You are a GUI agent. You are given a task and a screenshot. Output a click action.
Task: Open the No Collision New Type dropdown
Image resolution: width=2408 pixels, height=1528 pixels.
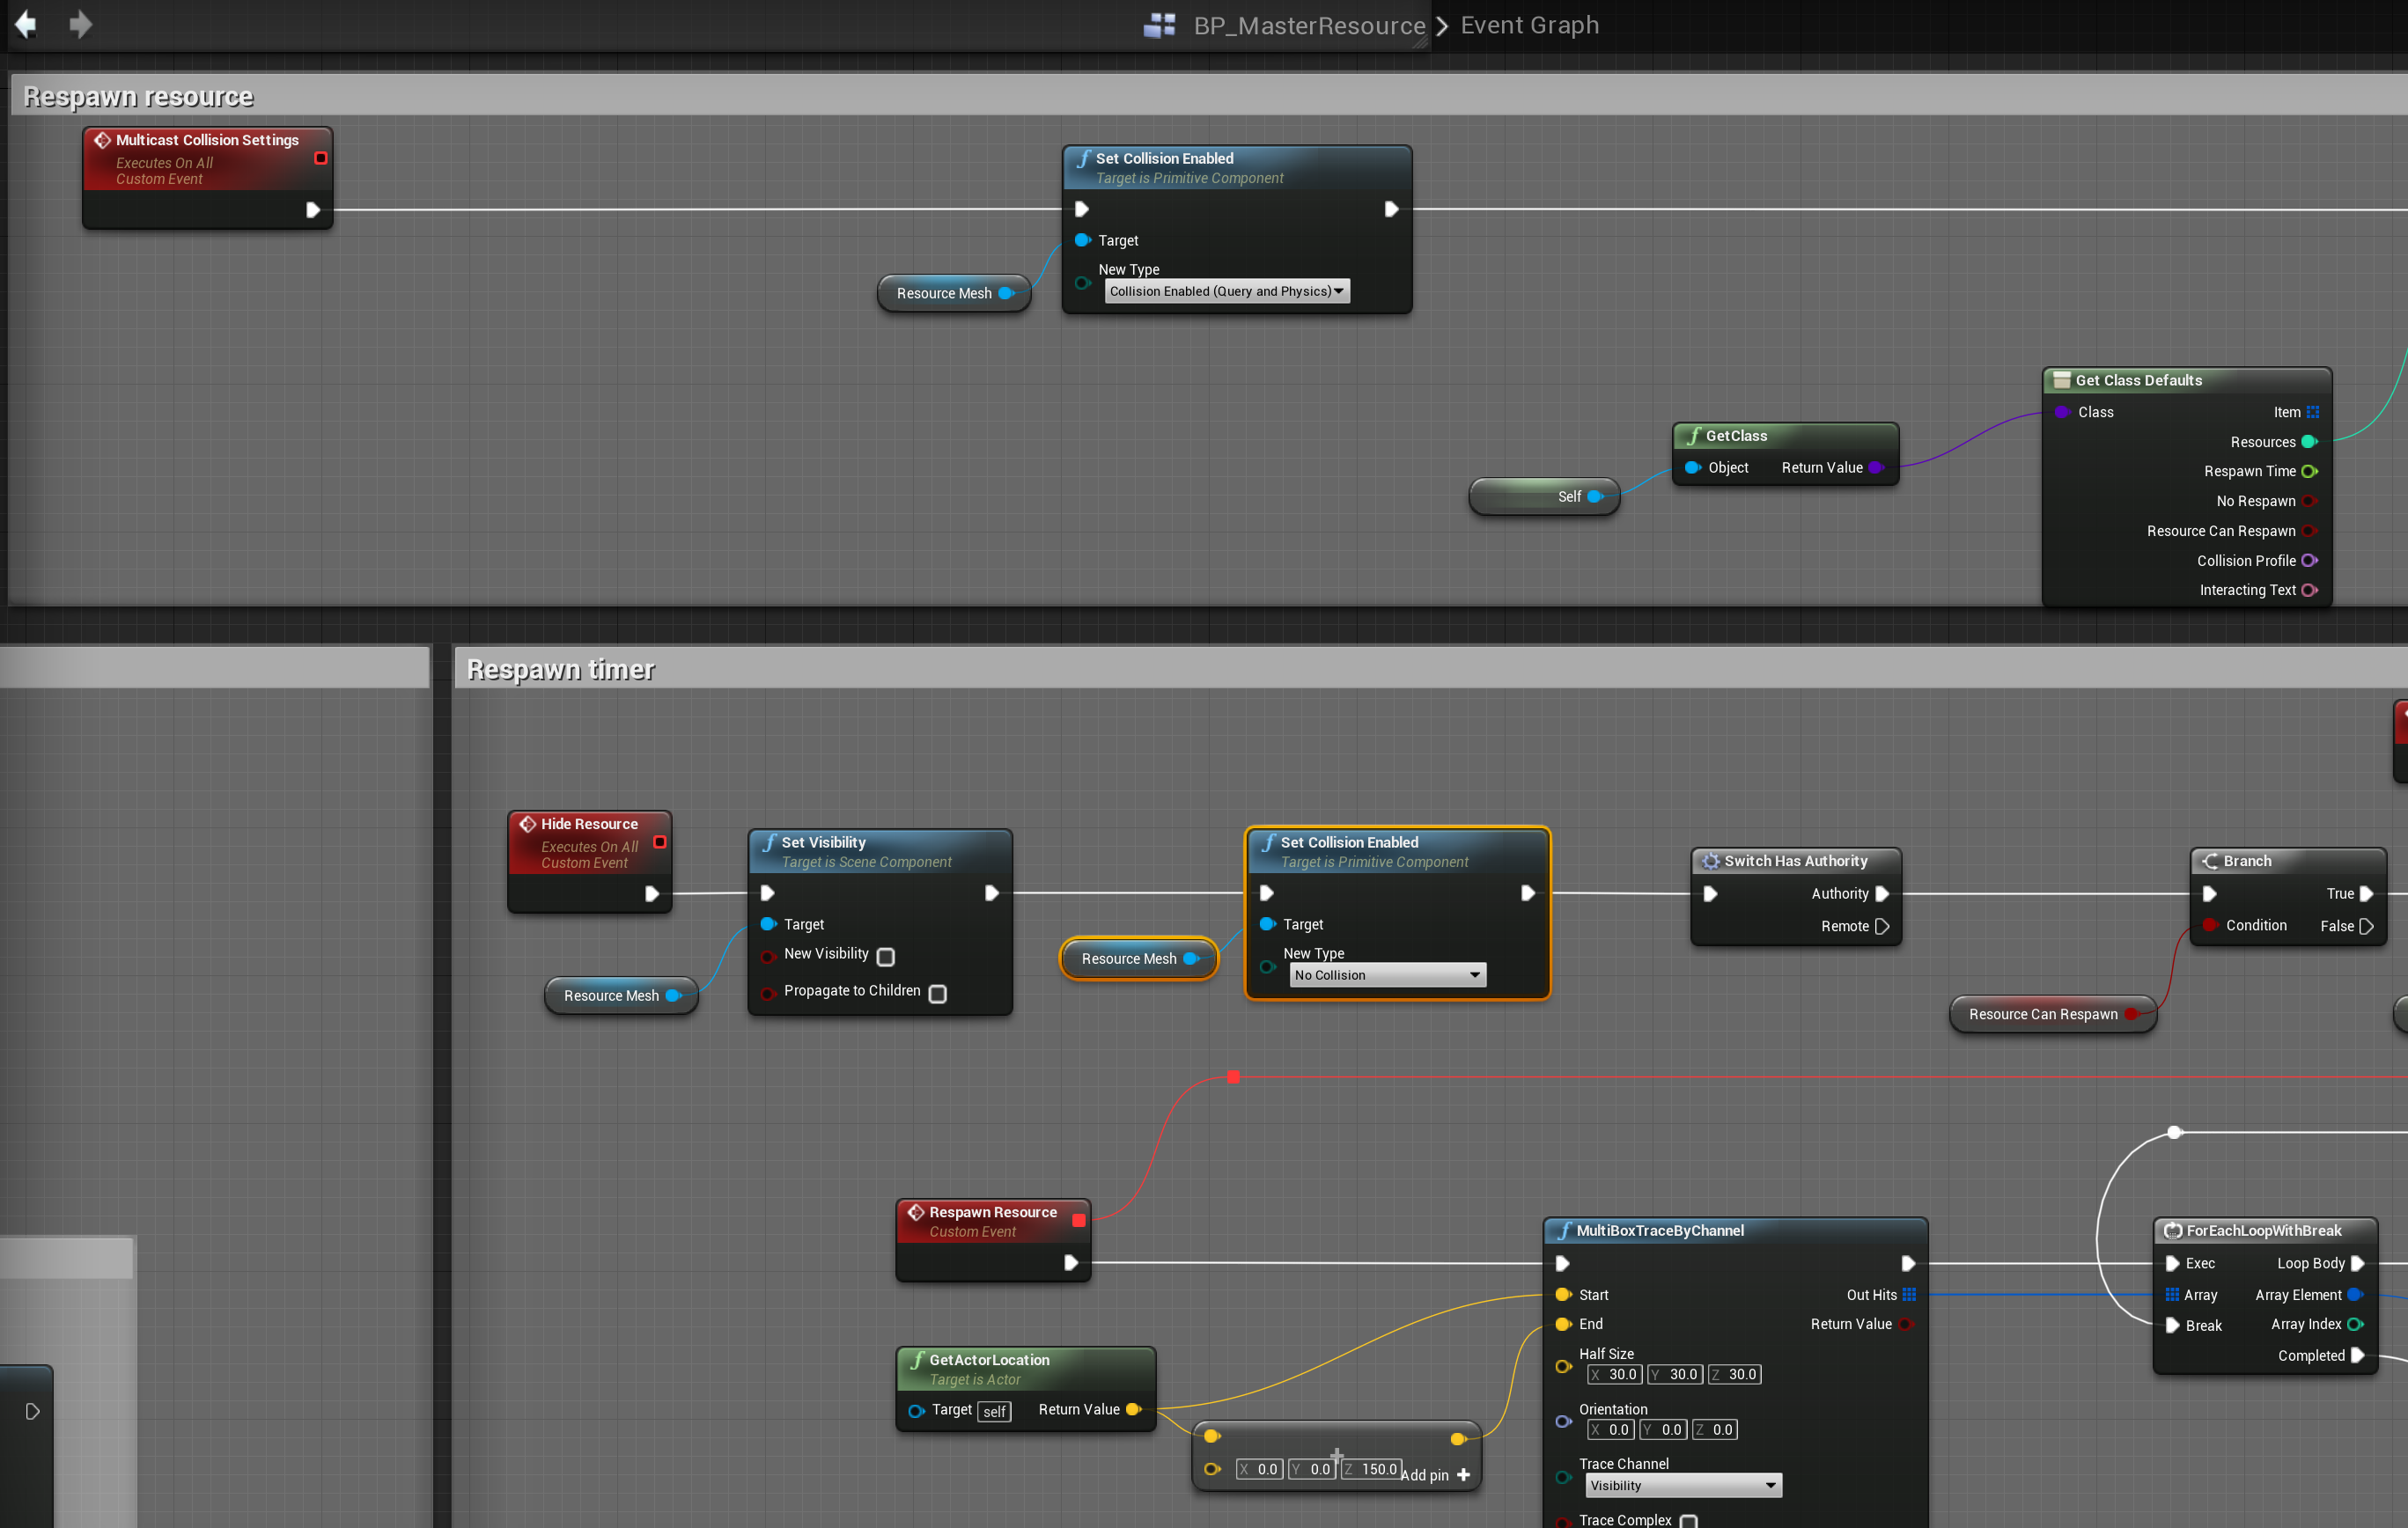1386,975
